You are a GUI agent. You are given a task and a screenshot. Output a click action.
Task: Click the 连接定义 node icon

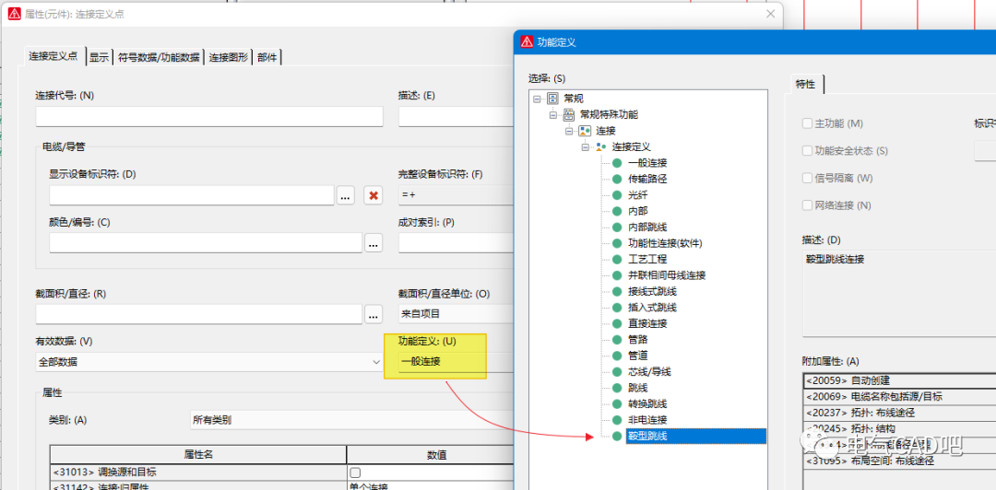click(600, 146)
